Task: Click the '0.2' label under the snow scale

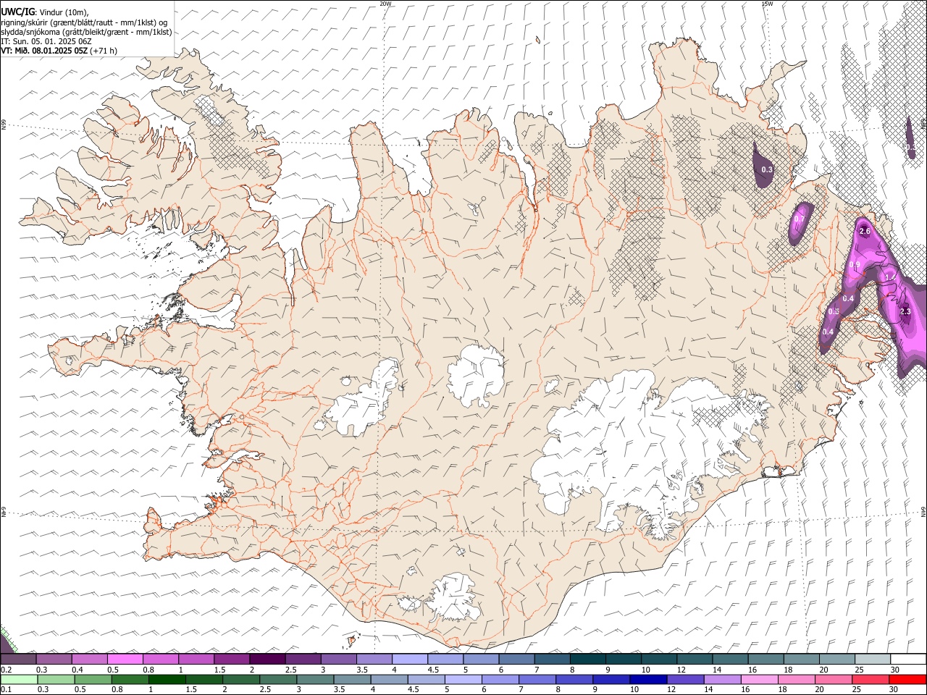Action: coord(7,670)
